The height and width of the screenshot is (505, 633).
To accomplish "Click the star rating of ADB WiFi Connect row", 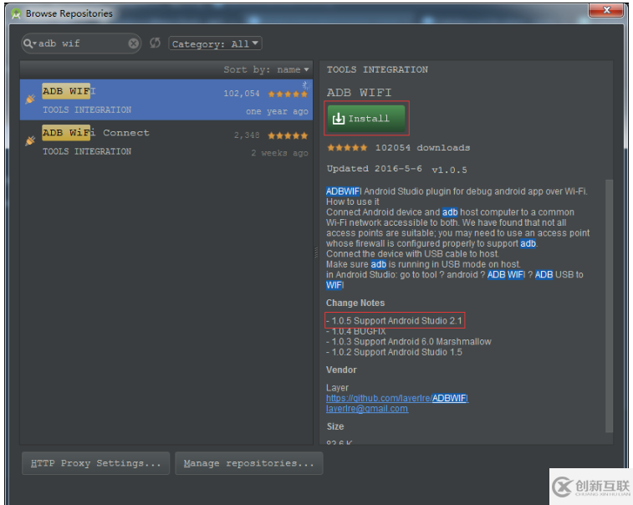I will click(x=288, y=135).
